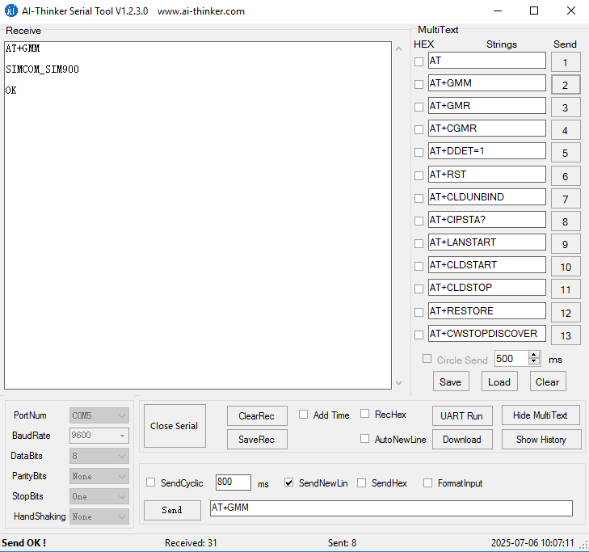Click send button 13 for AT+CWSTOPDISCOVER
The height and width of the screenshot is (552, 589).
(566, 335)
